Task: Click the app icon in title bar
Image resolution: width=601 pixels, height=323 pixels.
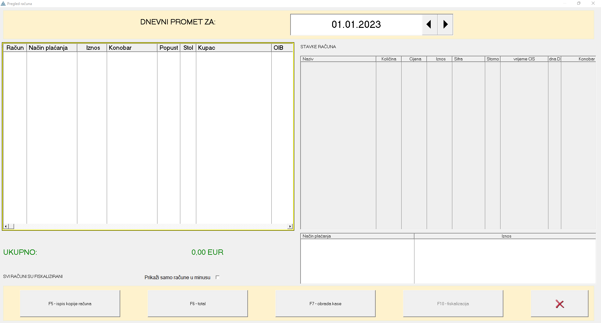Action: pyautogui.click(x=3, y=4)
